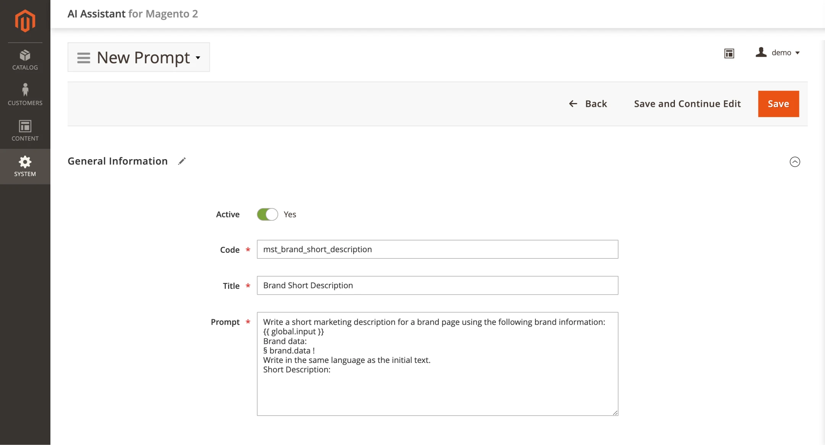Click the demo user account icon

point(761,52)
